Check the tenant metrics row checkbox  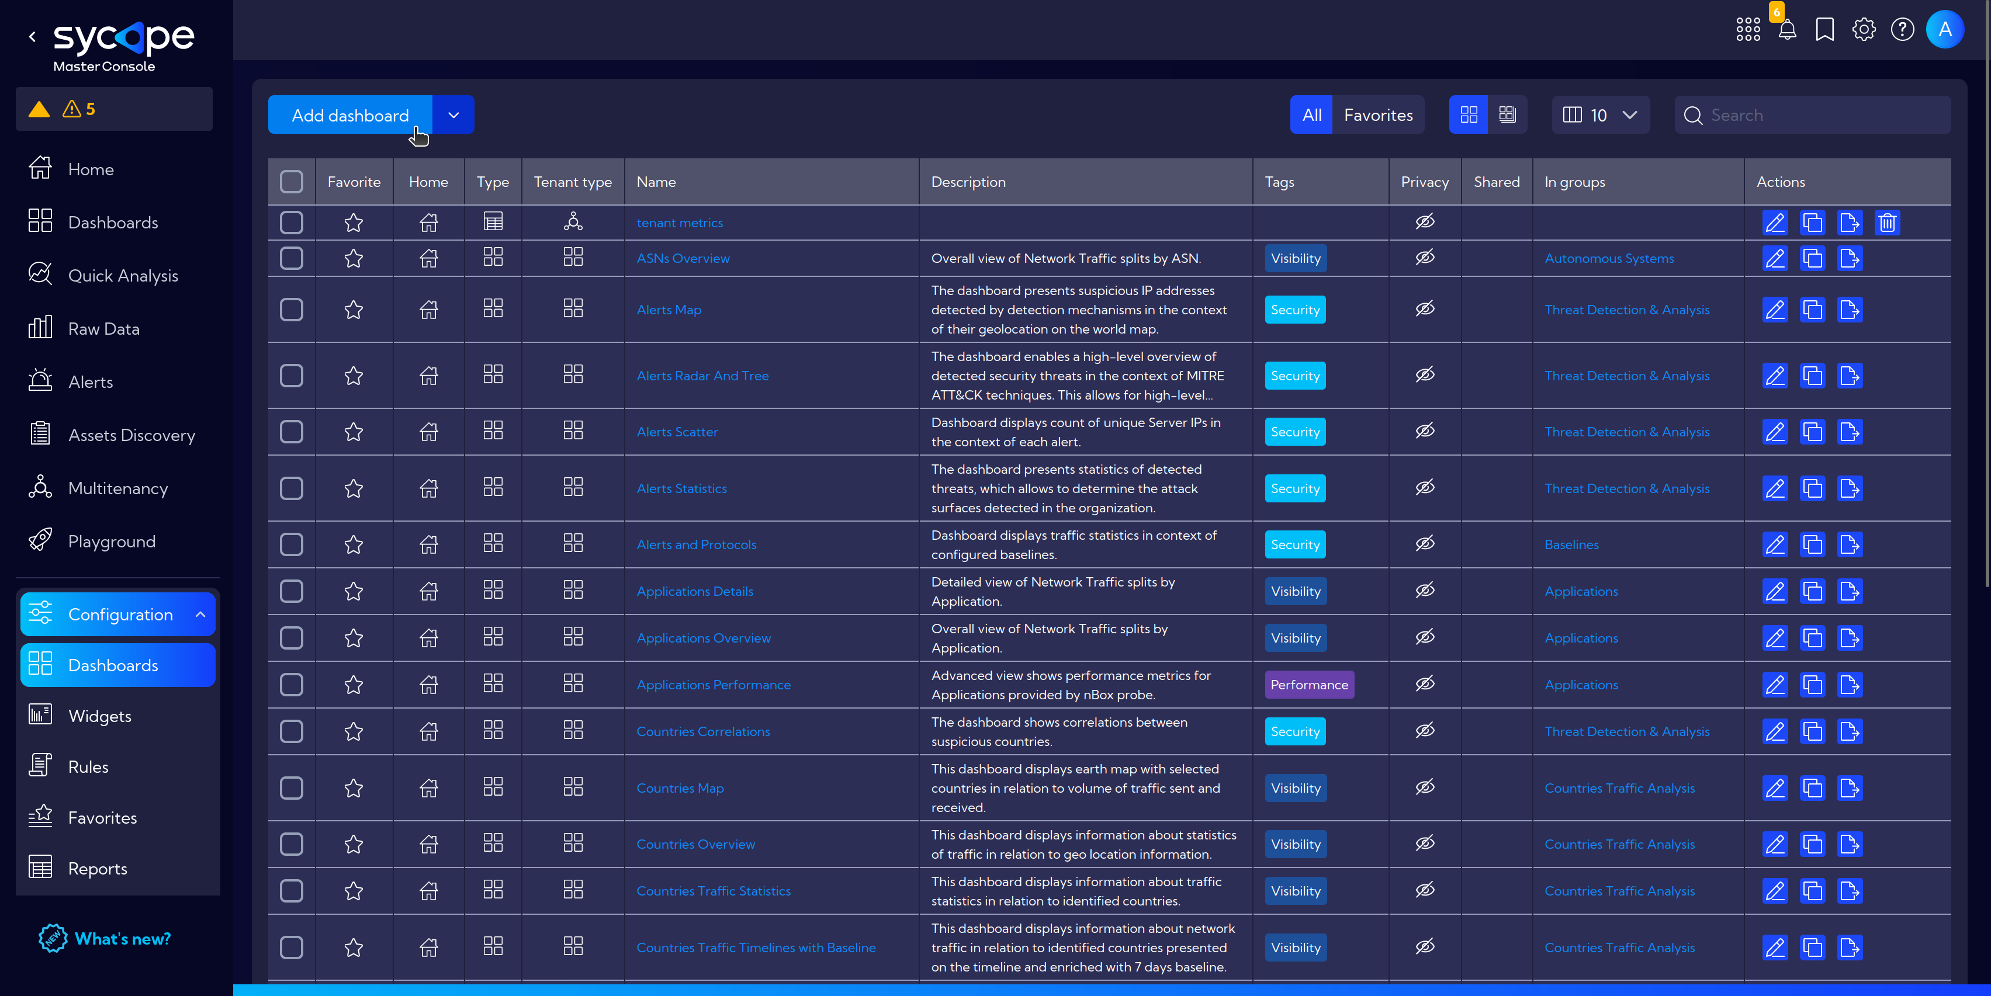[292, 223]
